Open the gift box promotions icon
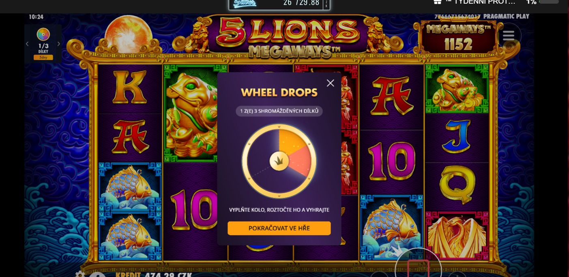569x277 pixels. pos(437,2)
